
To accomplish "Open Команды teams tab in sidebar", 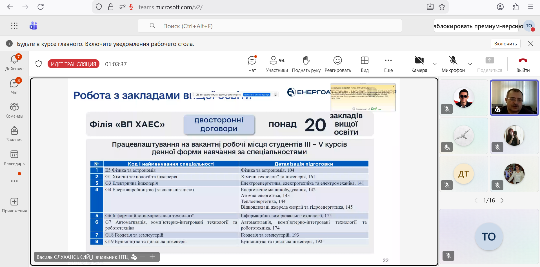I will (14, 110).
